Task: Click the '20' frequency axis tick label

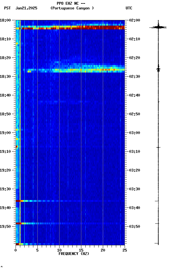Action: coord(103,250)
